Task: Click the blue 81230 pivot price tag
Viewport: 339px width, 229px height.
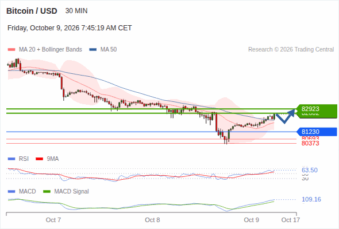Action: point(317,132)
